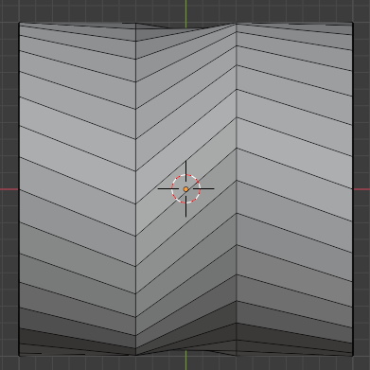Select the right interior vertical edge of mesh
The height and width of the screenshot is (370, 370).
(x=237, y=189)
